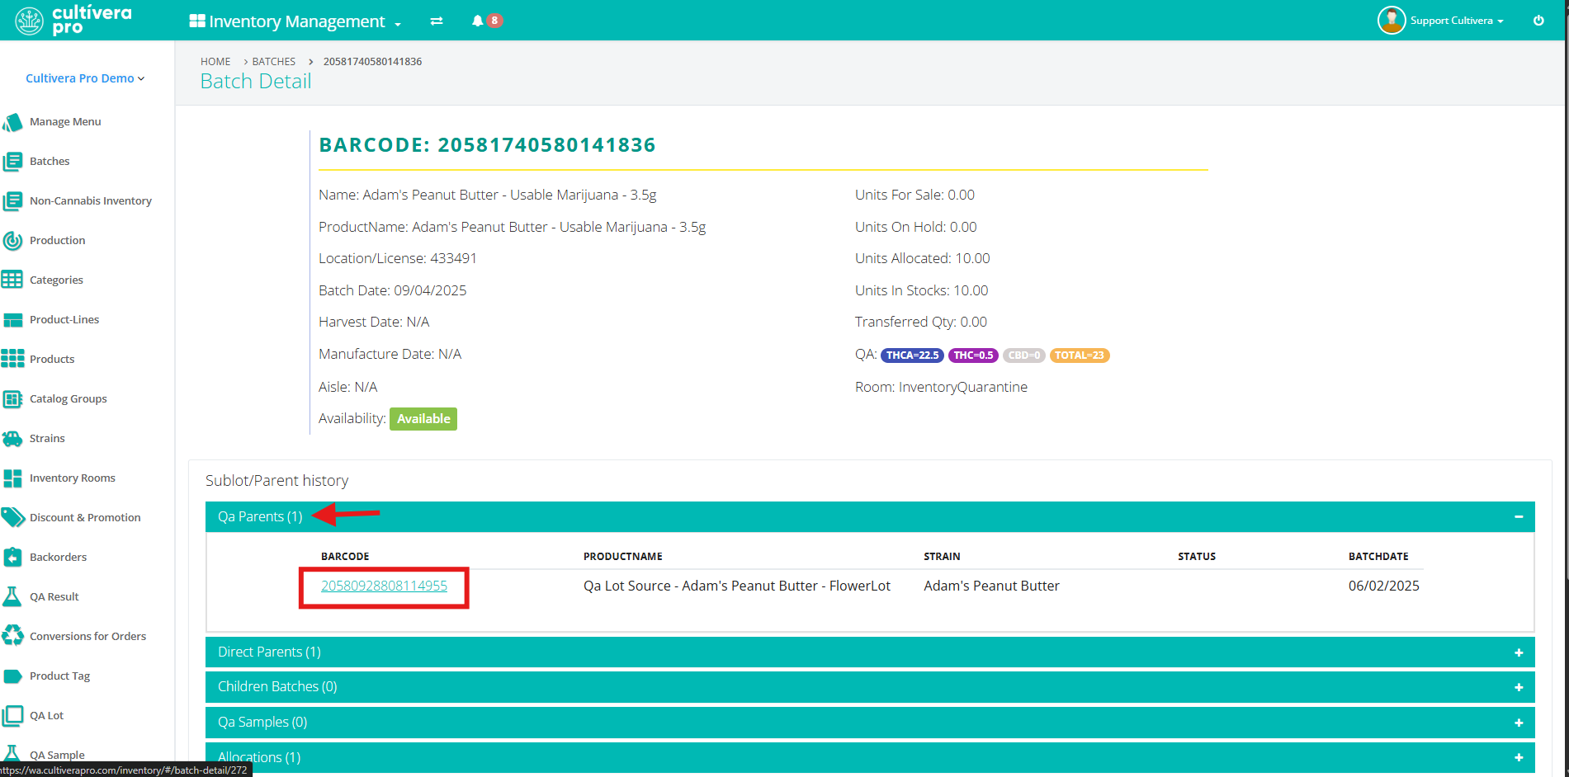Click the Batches sidebar icon

click(x=12, y=162)
